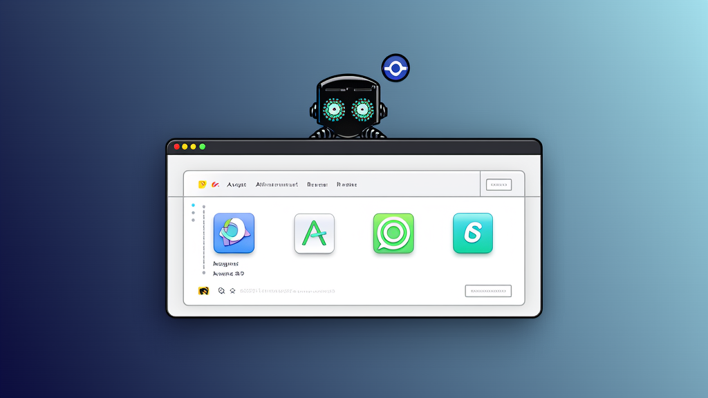Viewport: 708px width, 398px height.
Task: Select the last text item in the navigation bar
Action: (346, 184)
